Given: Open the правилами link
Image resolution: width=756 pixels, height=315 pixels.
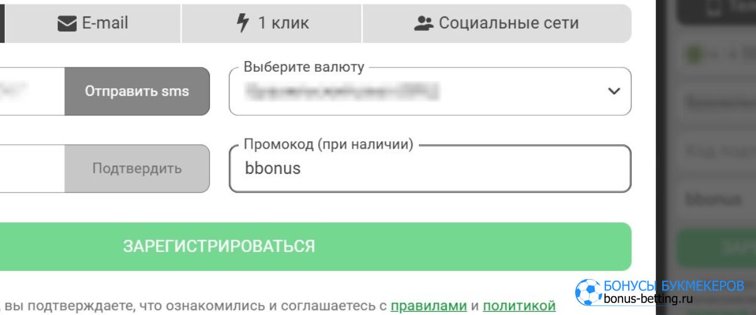Looking at the screenshot, I should point(428,306).
